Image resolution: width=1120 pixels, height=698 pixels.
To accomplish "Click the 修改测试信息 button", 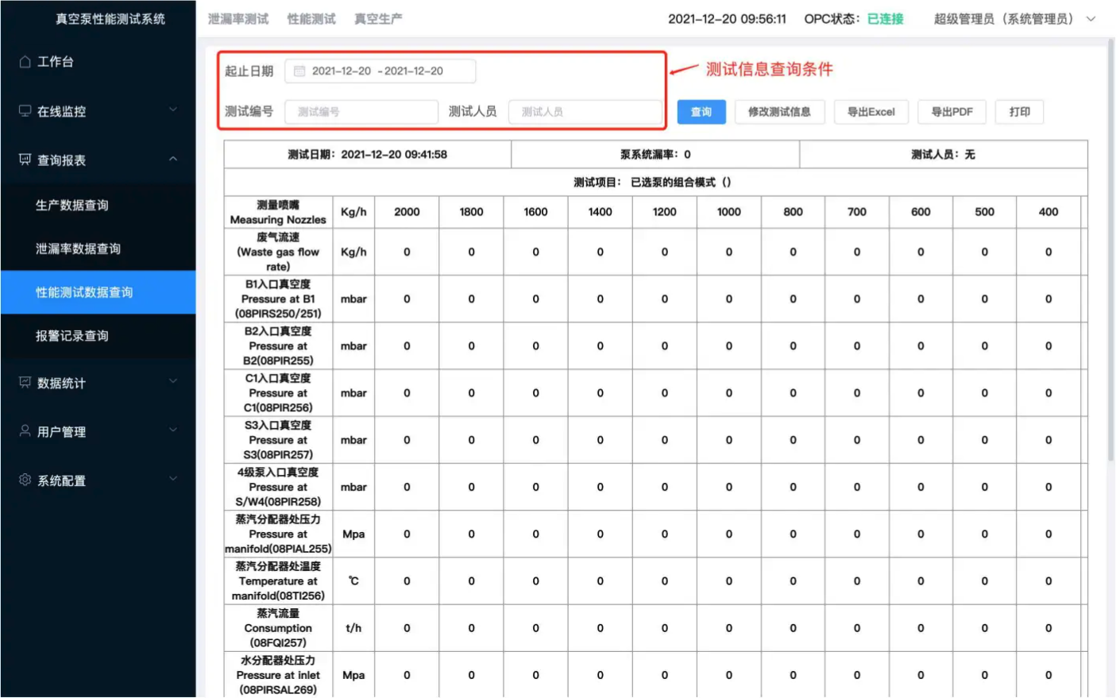I will 779,112.
